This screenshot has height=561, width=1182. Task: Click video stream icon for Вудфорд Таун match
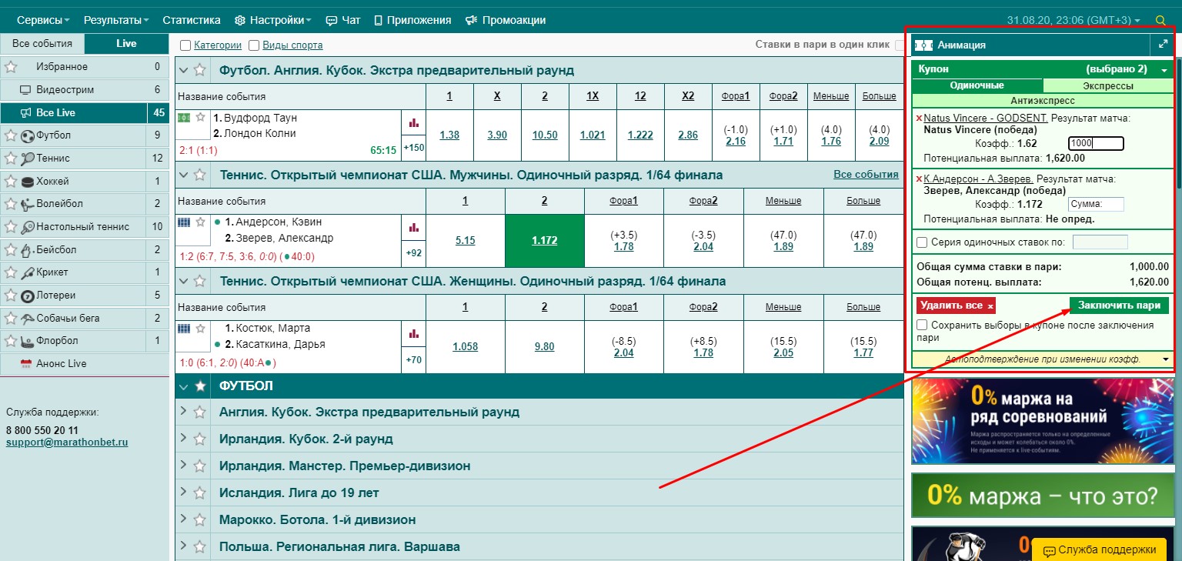coord(184,118)
